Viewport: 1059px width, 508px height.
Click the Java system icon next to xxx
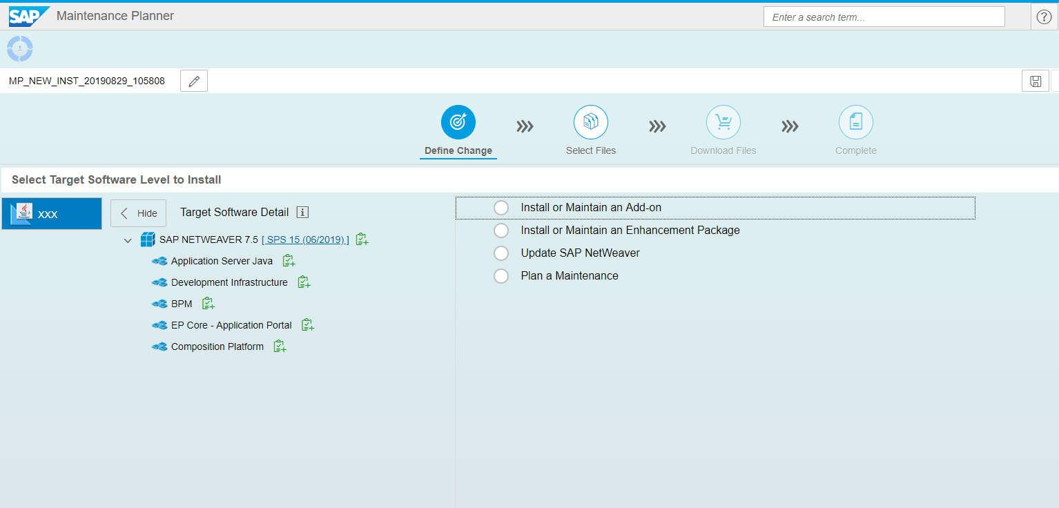click(x=22, y=213)
